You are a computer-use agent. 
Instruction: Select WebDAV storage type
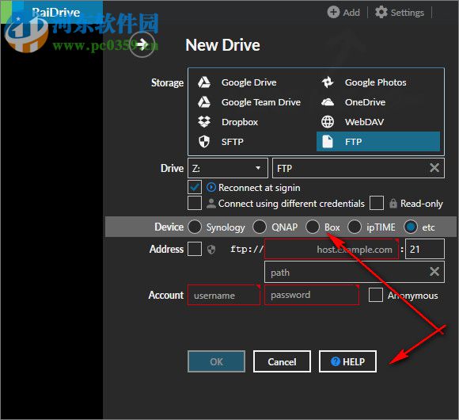(352, 121)
